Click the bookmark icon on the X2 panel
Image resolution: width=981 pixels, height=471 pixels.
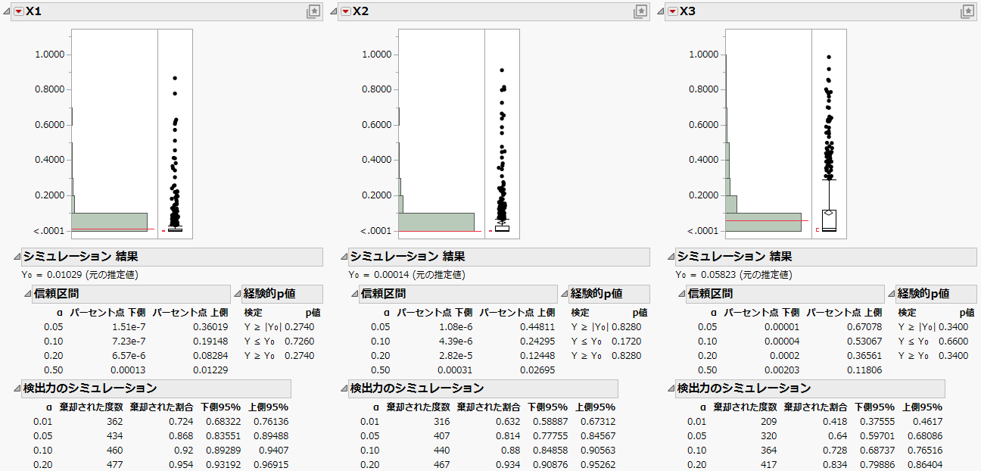[641, 11]
